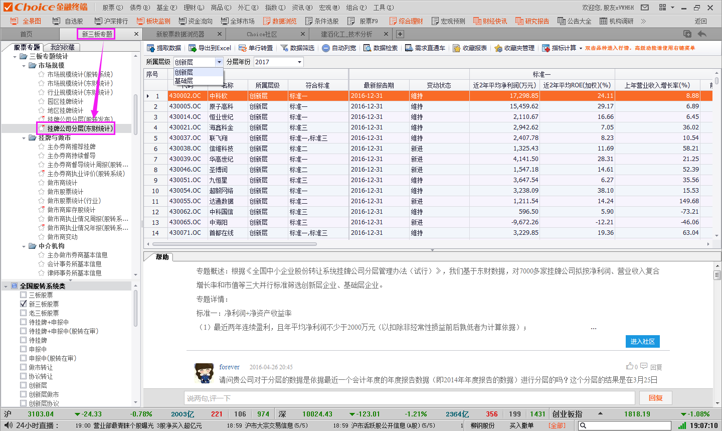The height and width of the screenshot is (431, 722).
Task: Uncheck the 新三板股票 checkbox
Action: click(24, 304)
